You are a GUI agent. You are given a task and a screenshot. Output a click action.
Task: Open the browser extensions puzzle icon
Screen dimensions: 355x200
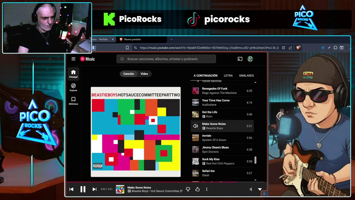click(335, 47)
